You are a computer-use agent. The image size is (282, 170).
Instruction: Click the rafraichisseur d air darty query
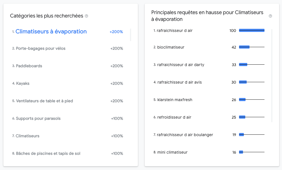[181, 65]
